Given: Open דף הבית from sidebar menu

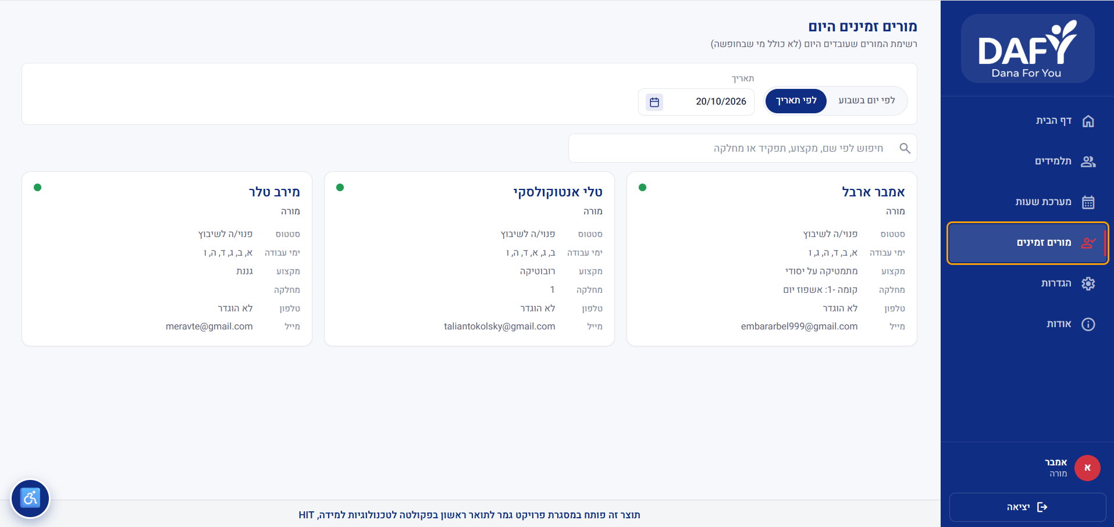Looking at the screenshot, I should [1027, 121].
